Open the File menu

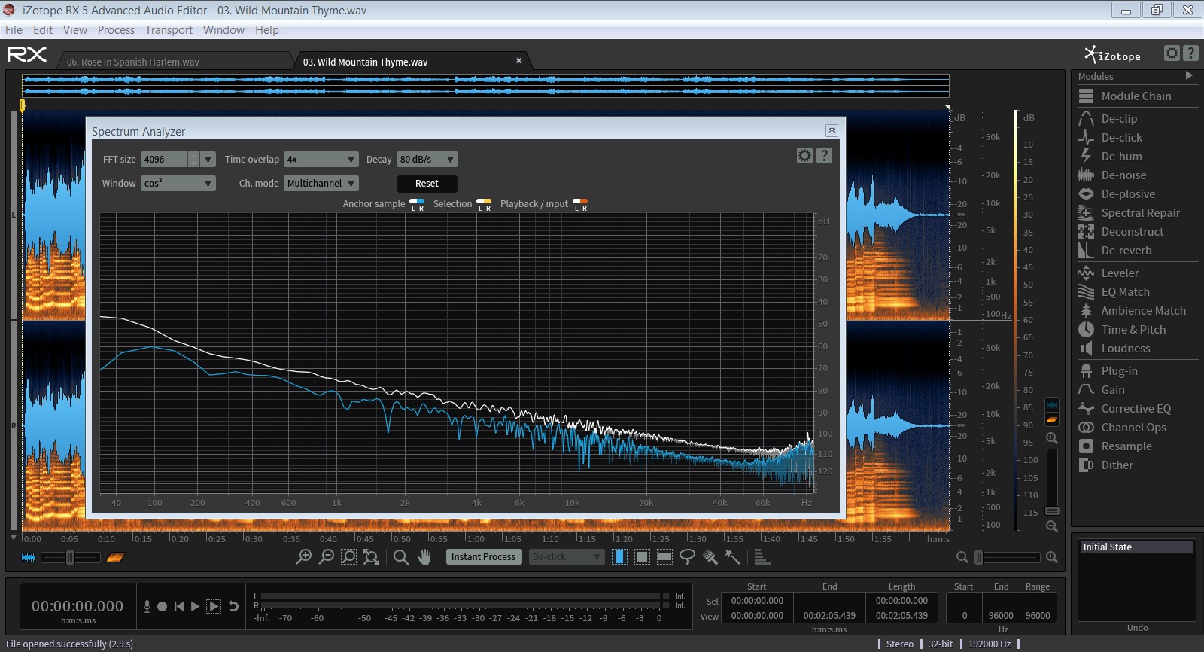14,30
